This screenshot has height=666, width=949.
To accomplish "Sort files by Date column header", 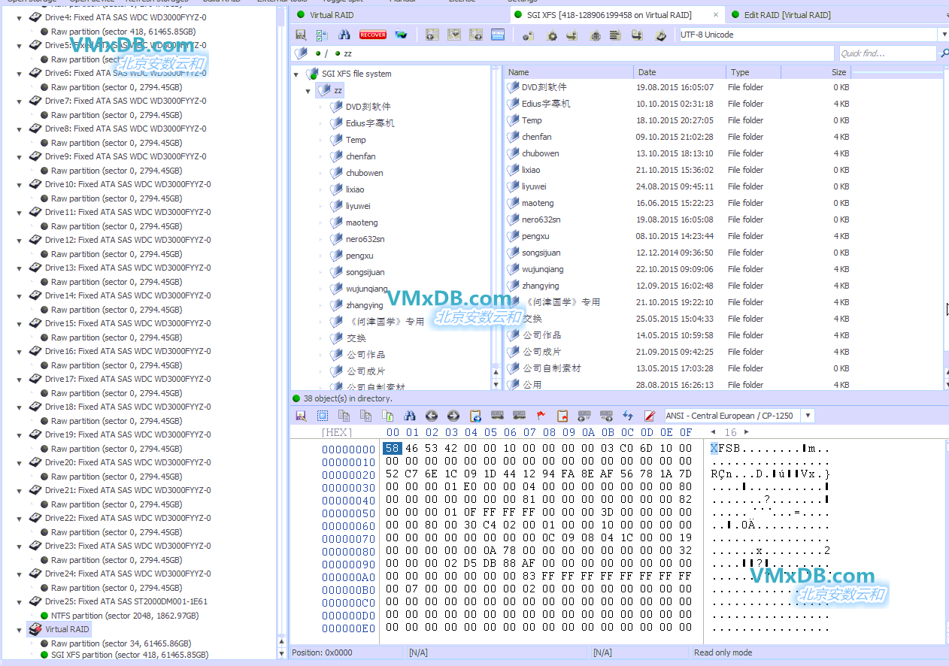I will 681,72.
